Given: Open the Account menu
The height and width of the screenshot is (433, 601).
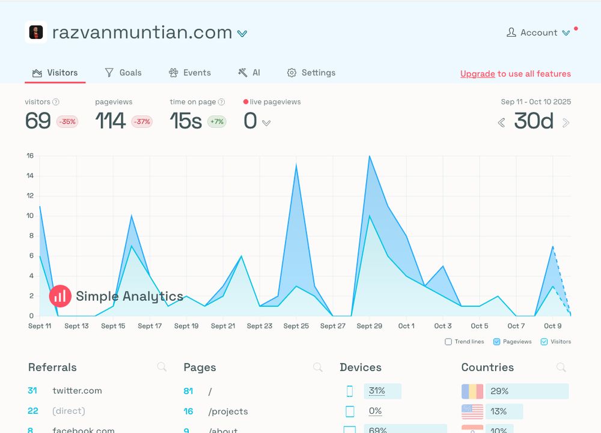Looking at the screenshot, I should tap(538, 32).
